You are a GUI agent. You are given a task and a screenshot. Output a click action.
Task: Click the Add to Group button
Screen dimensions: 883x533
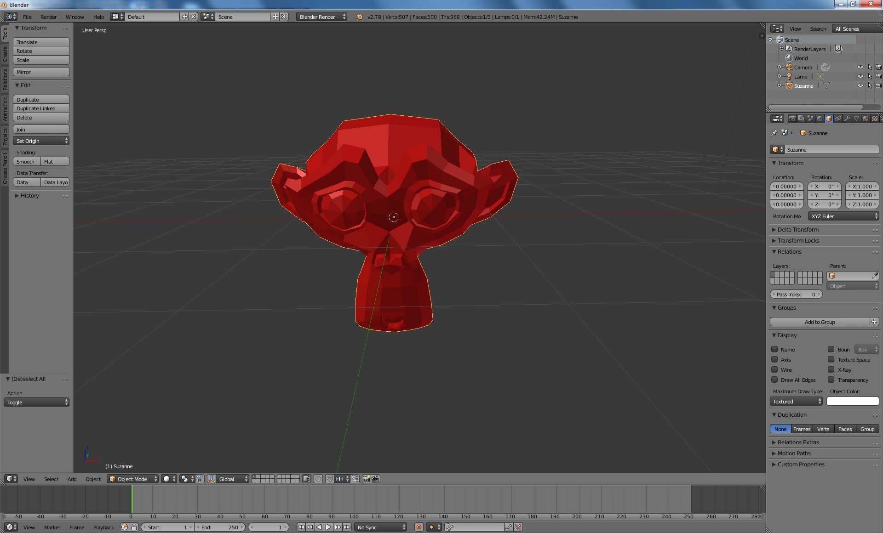pos(820,322)
